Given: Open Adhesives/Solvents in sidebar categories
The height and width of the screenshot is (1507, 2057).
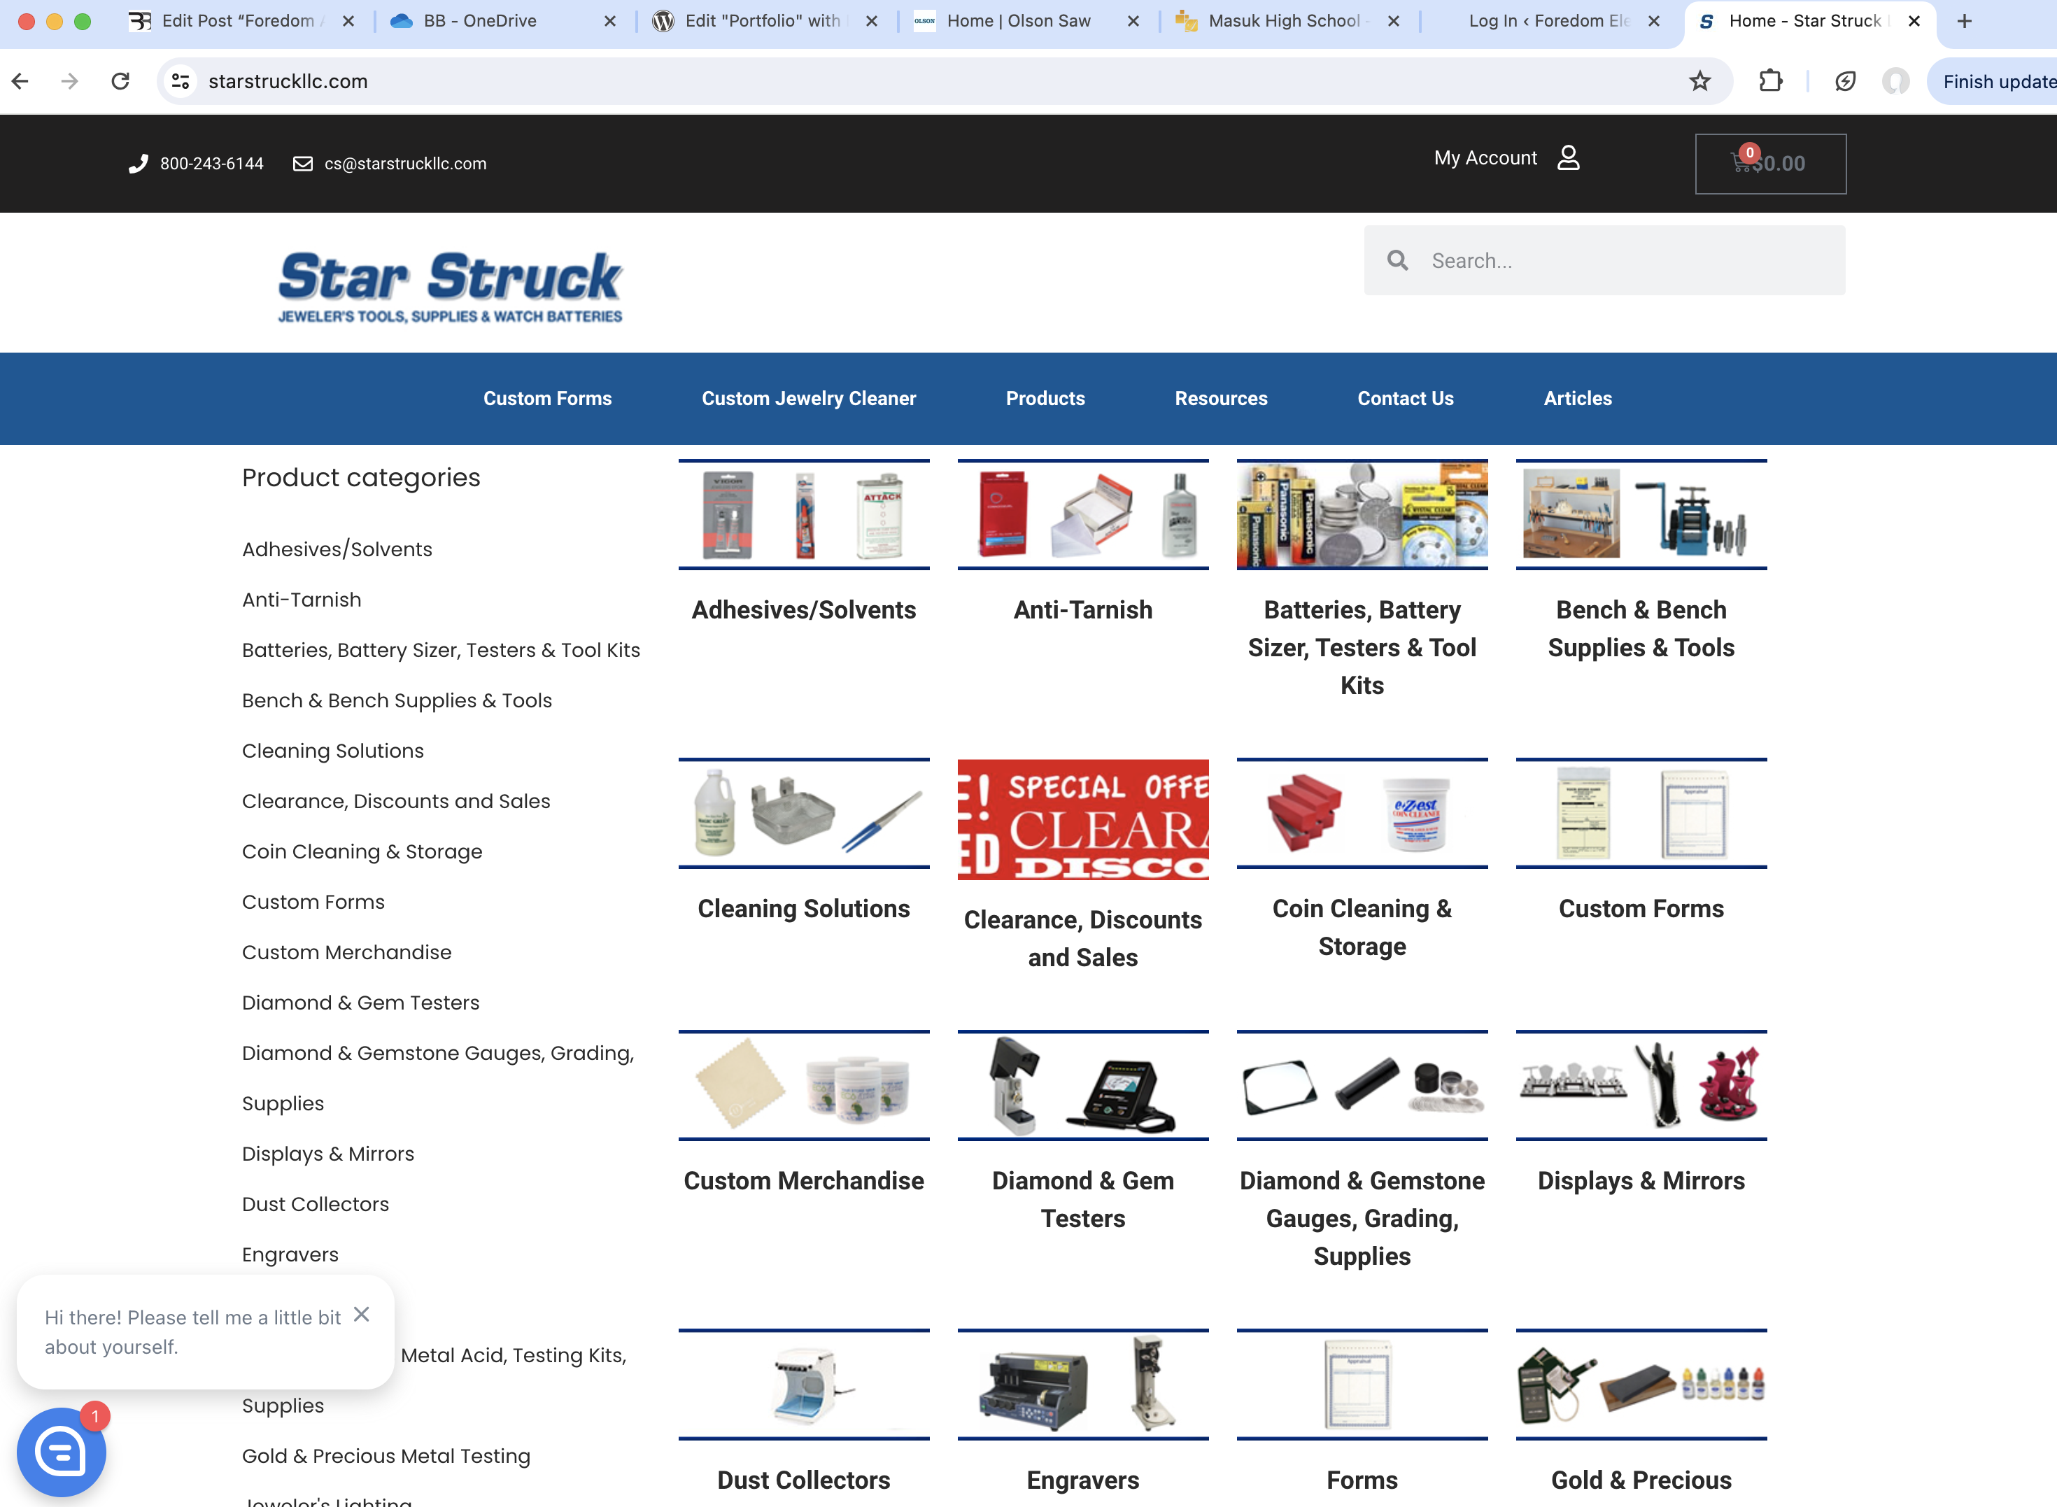Looking at the screenshot, I should pos(337,549).
